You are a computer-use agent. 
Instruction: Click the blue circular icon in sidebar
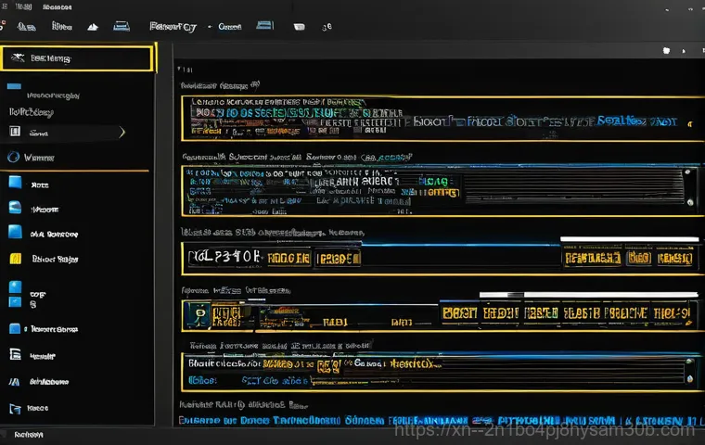point(13,157)
